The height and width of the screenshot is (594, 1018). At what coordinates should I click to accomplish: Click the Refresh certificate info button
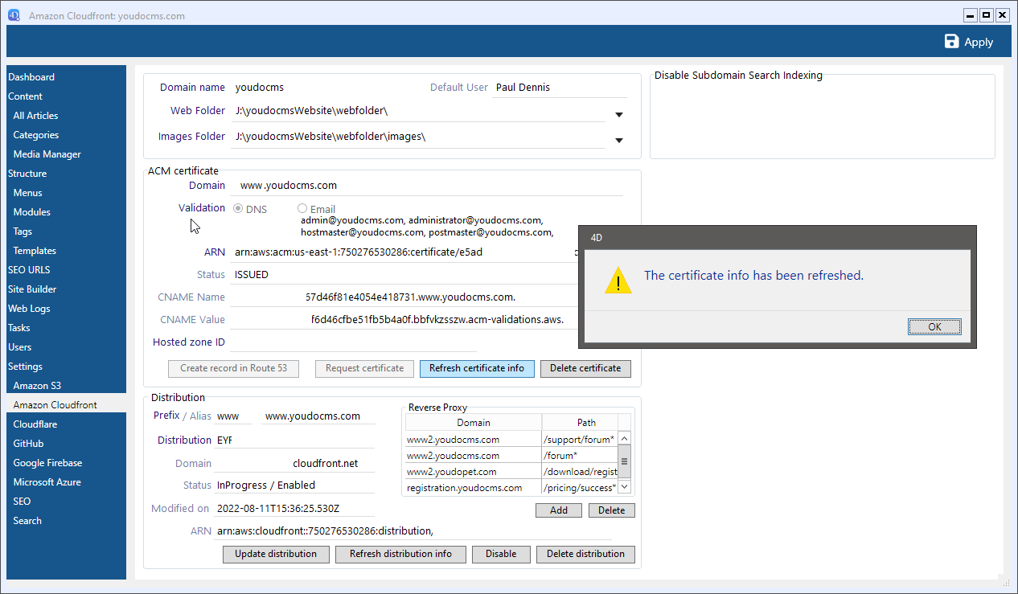click(x=476, y=368)
